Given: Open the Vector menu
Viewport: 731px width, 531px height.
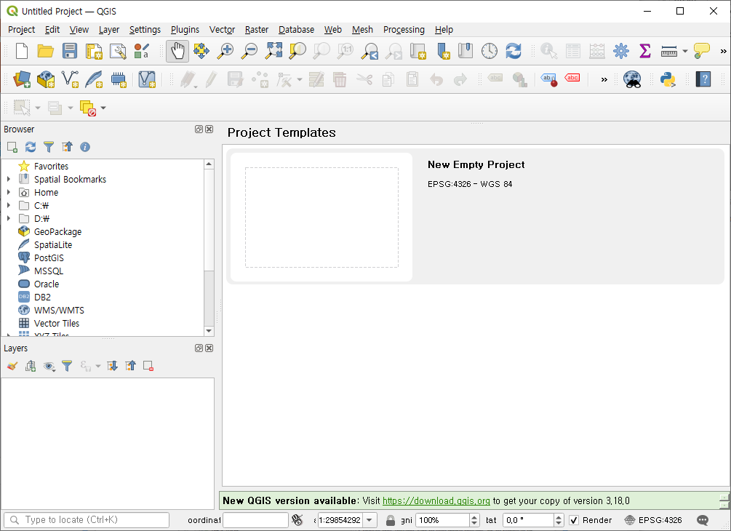Looking at the screenshot, I should coord(222,29).
